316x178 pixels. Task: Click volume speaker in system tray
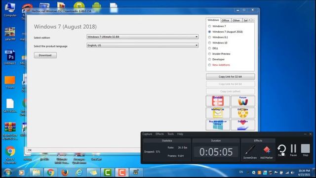(292, 173)
